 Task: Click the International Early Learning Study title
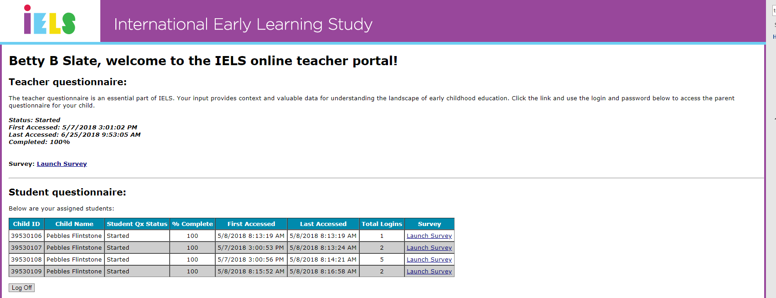pos(243,24)
